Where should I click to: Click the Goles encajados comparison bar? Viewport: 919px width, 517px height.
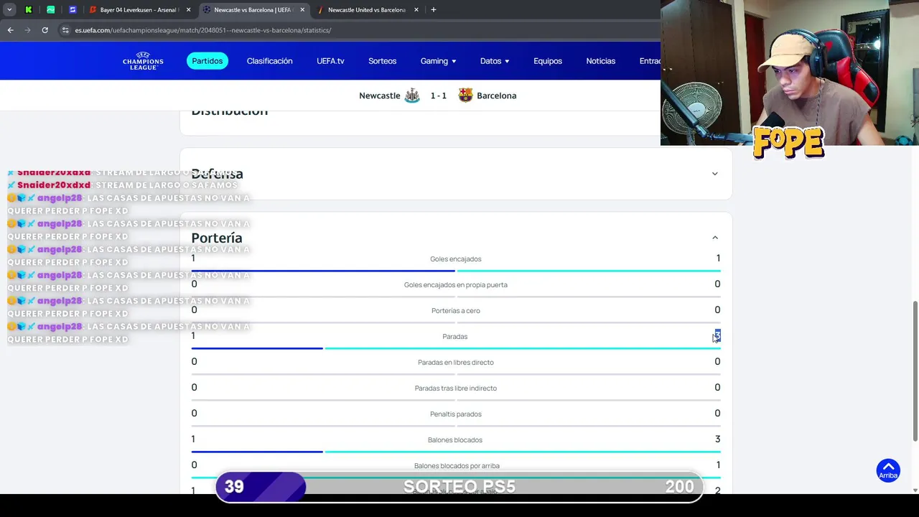tap(456, 271)
